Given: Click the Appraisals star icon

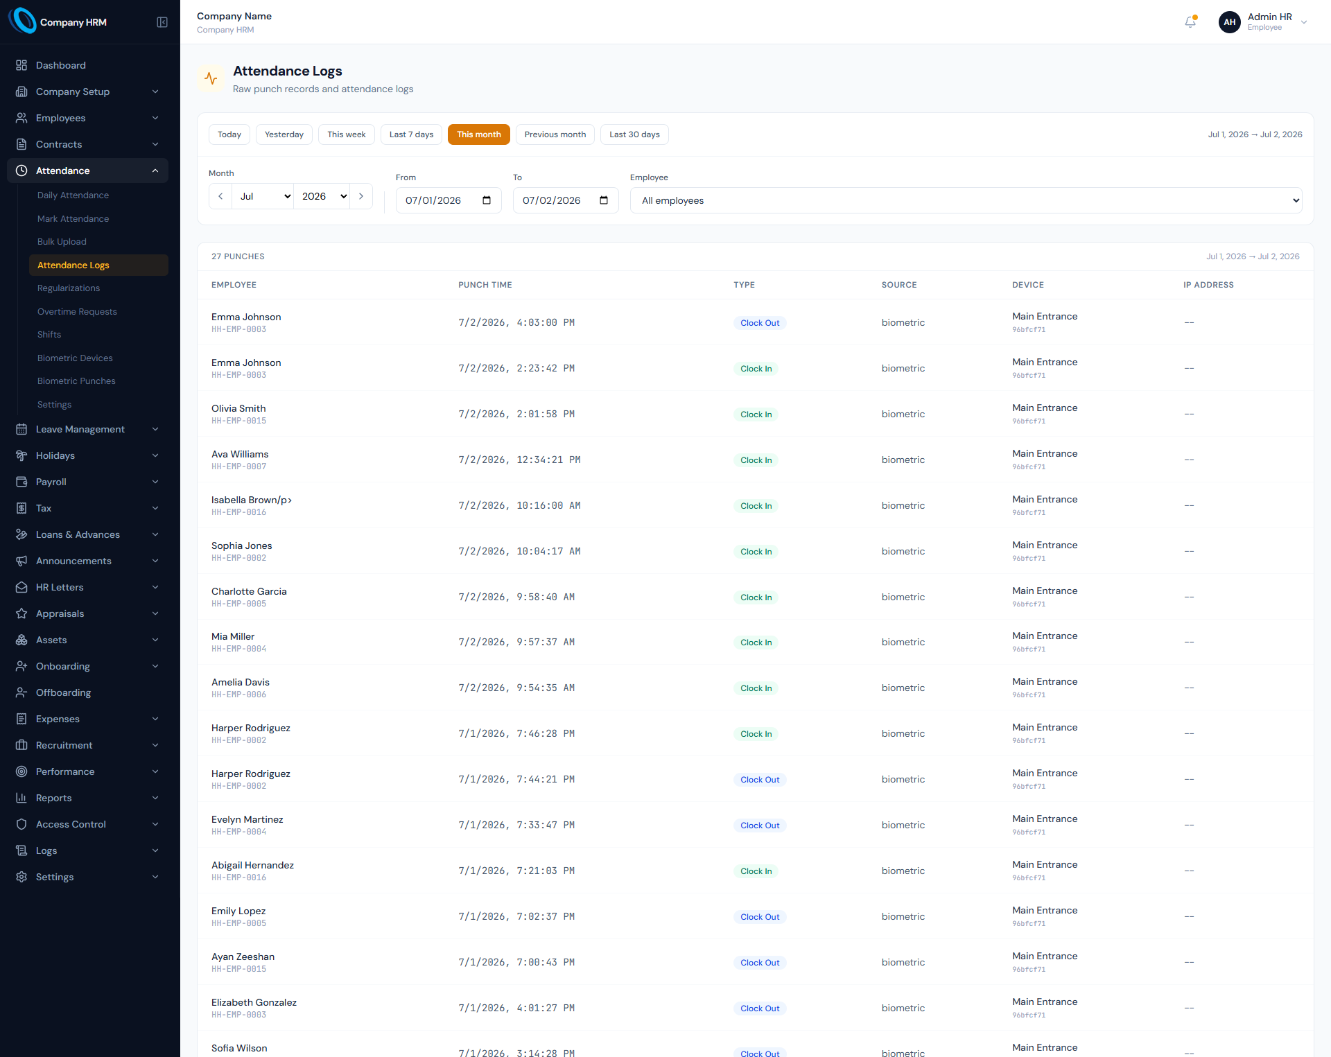Looking at the screenshot, I should point(21,613).
